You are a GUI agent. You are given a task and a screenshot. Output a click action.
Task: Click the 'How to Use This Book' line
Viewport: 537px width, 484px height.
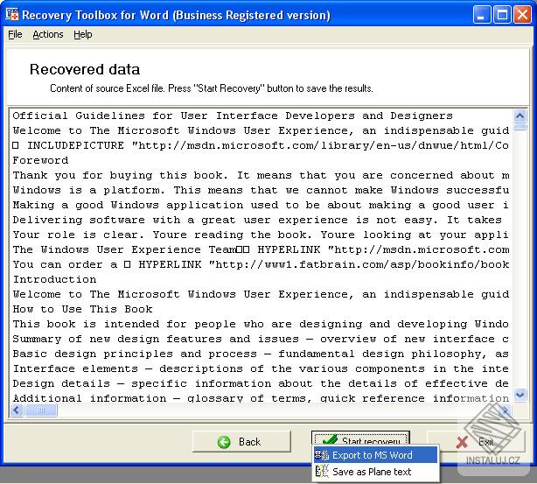click(82, 309)
